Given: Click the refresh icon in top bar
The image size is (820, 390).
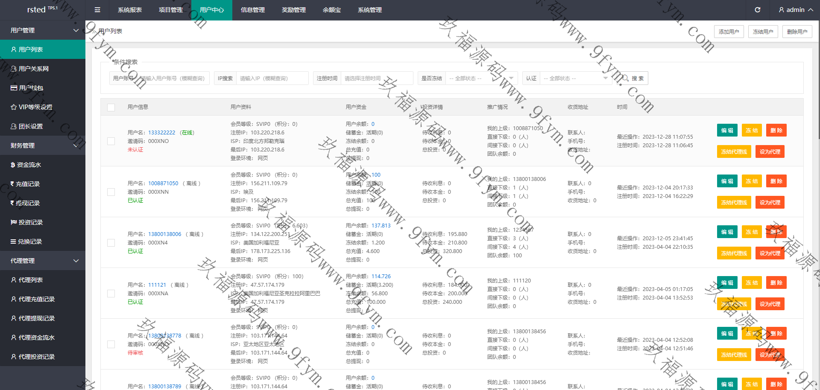Looking at the screenshot, I should (757, 10).
